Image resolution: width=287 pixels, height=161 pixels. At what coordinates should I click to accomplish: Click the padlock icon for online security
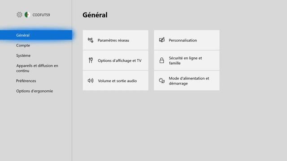(161, 60)
